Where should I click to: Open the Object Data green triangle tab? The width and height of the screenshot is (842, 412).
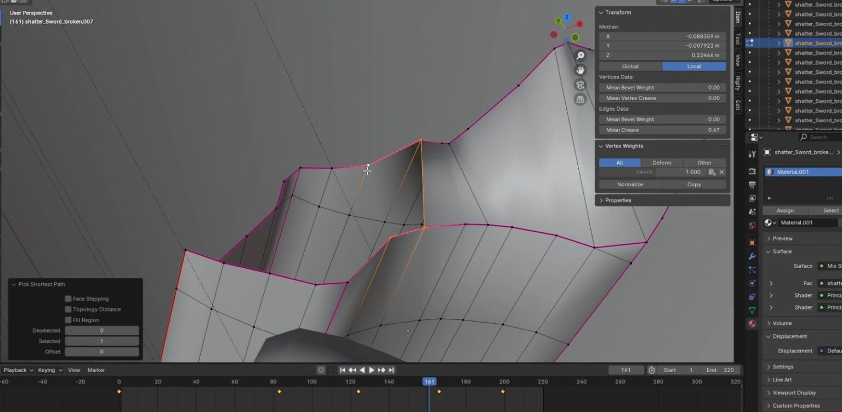click(x=752, y=310)
